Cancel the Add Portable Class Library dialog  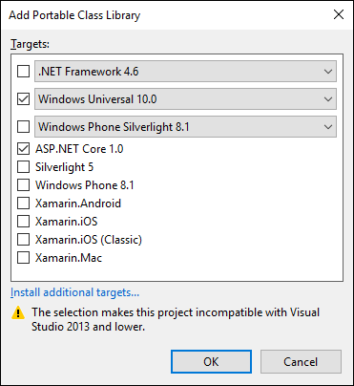(x=301, y=362)
